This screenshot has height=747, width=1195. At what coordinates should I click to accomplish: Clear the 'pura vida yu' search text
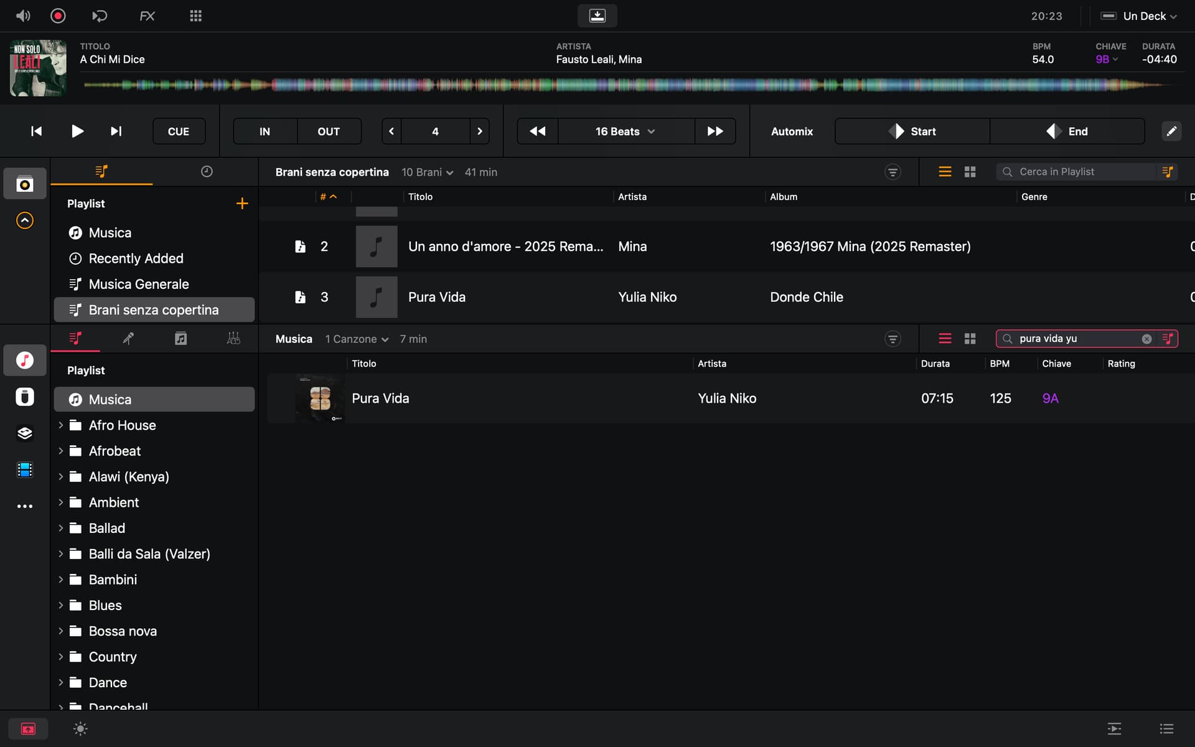[x=1146, y=339]
